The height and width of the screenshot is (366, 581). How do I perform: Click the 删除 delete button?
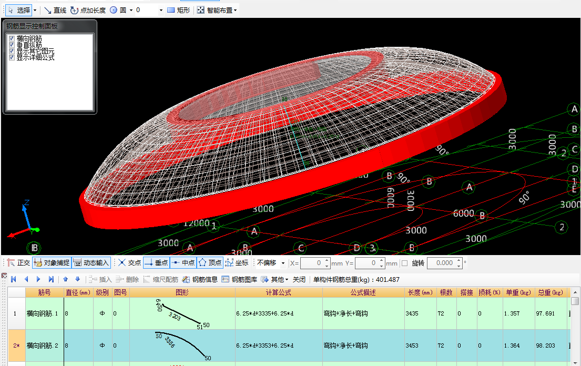(x=127, y=279)
